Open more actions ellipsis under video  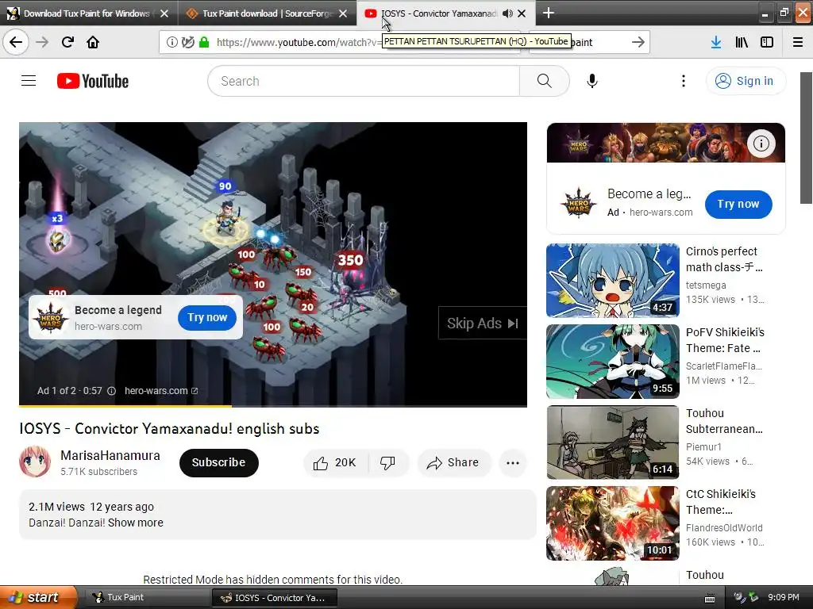coord(513,463)
